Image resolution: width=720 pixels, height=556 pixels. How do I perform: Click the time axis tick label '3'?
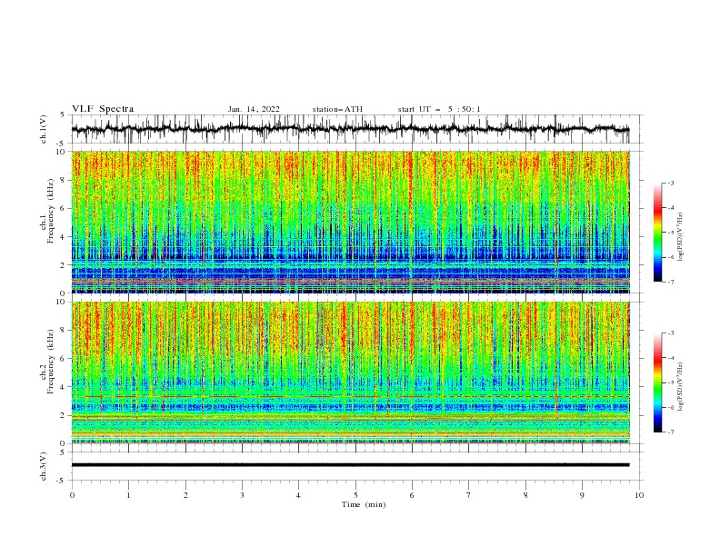pyautogui.click(x=242, y=495)
